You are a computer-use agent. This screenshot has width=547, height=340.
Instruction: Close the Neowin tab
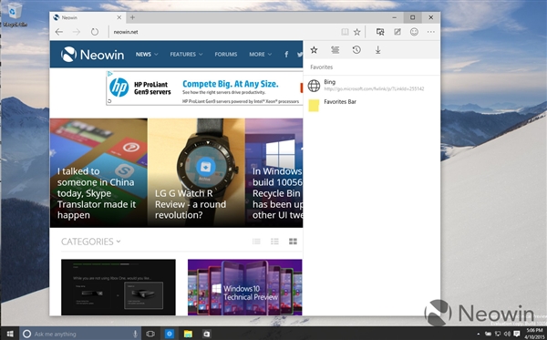119,17
